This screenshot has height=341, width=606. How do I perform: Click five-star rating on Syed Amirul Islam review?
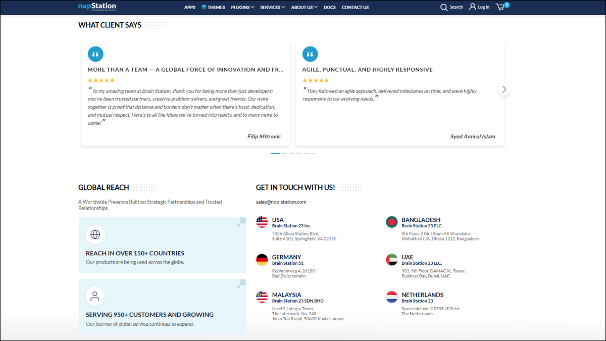tap(316, 80)
